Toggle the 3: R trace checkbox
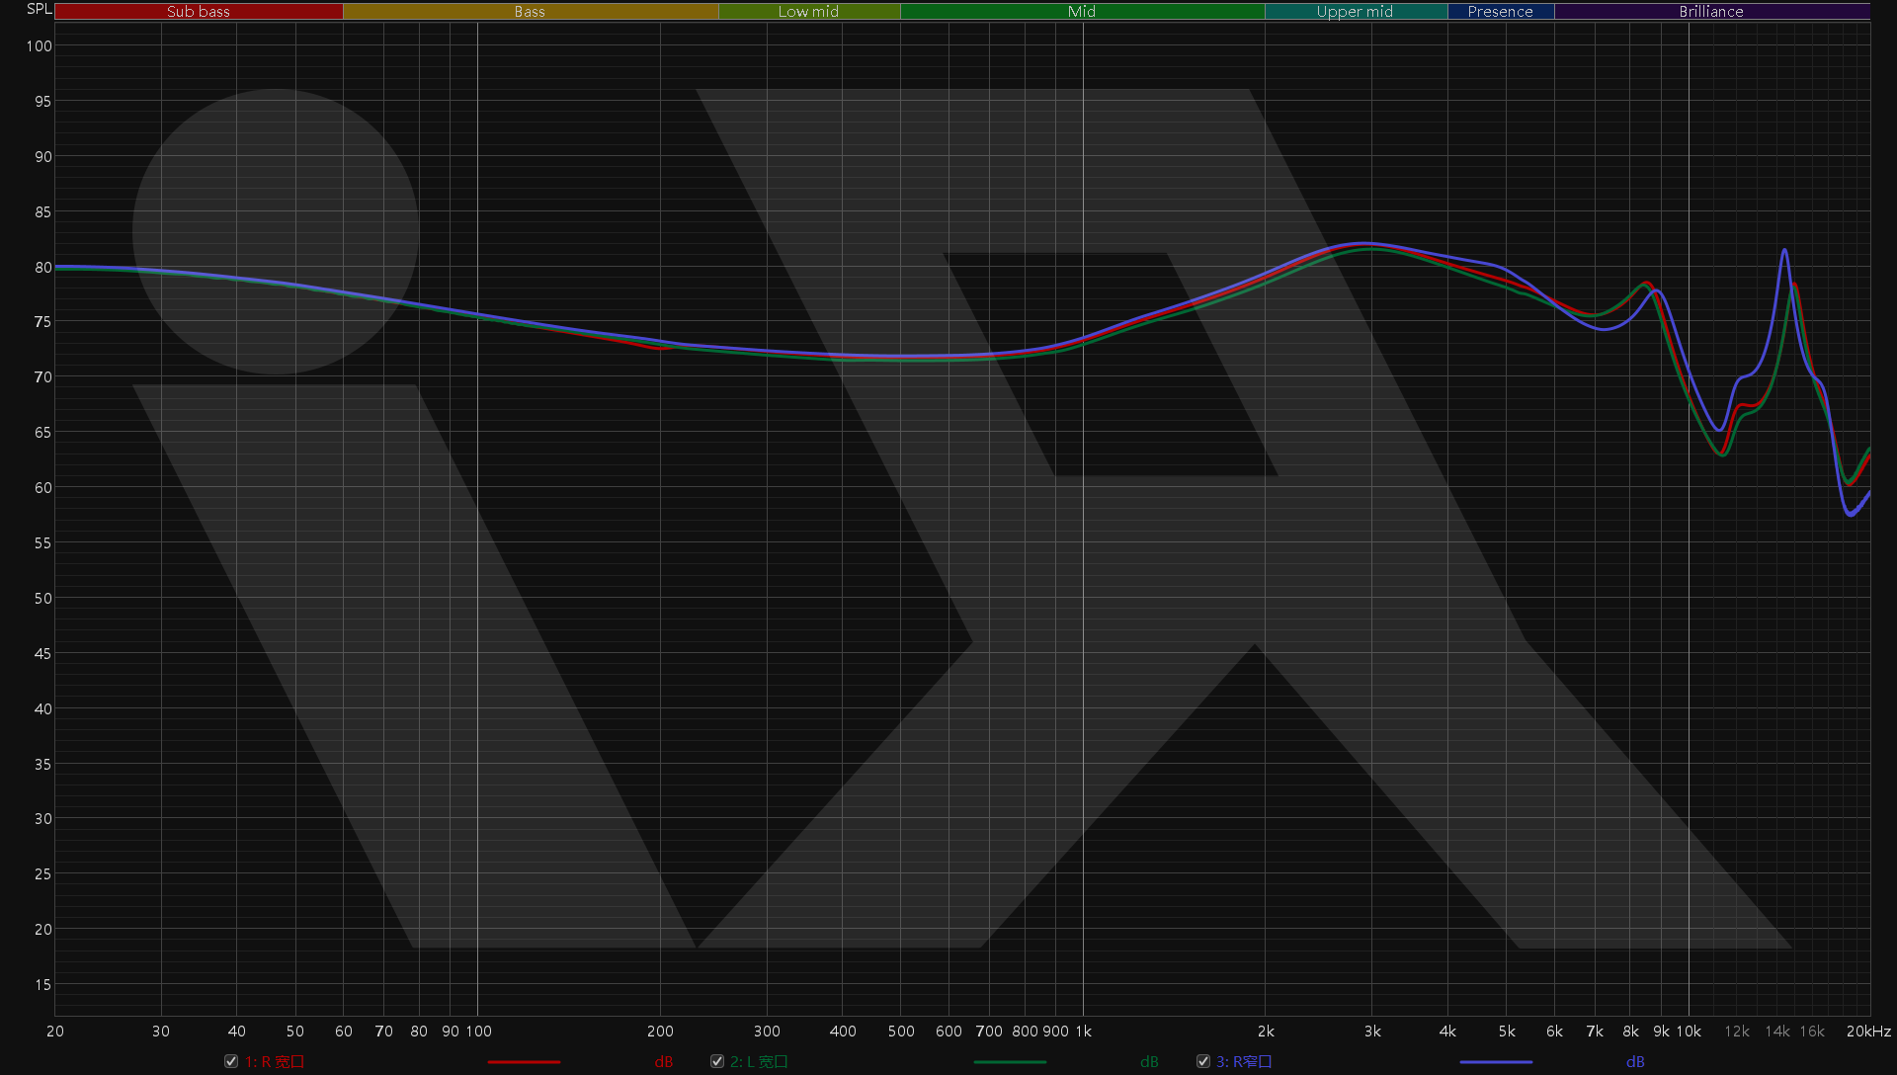The image size is (1897, 1075). click(x=1203, y=1061)
